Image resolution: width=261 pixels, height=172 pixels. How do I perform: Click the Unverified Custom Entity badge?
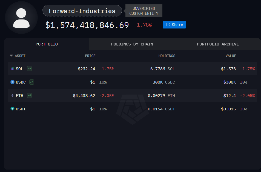tap(144, 11)
